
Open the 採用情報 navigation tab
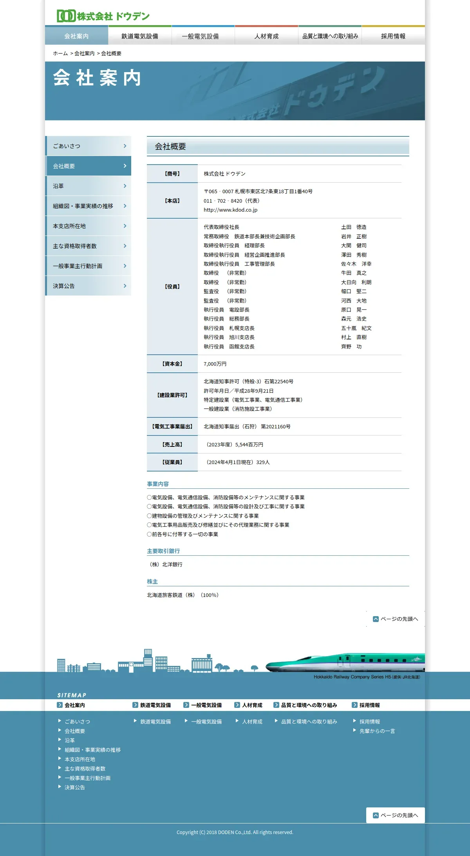point(393,36)
